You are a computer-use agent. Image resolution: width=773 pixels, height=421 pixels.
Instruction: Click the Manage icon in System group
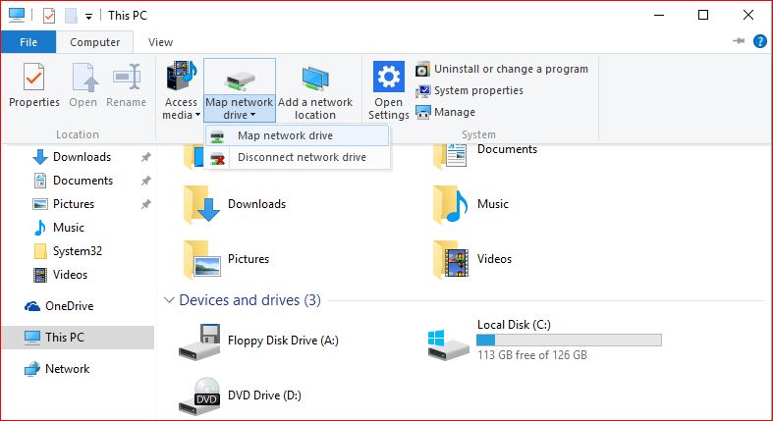(x=422, y=112)
